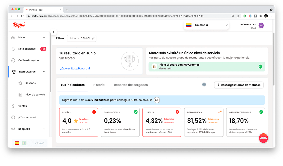Switch language with the Spain flag
Screen dimensions: 283x166
(17, 143)
